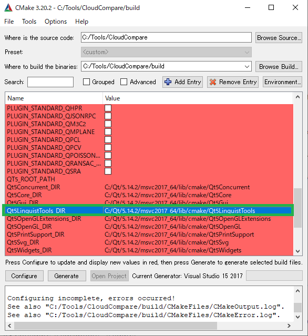This screenshot has width=308, height=336.
Task: Select the Qt5OpenGL_DIR entry
Action: (29, 227)
